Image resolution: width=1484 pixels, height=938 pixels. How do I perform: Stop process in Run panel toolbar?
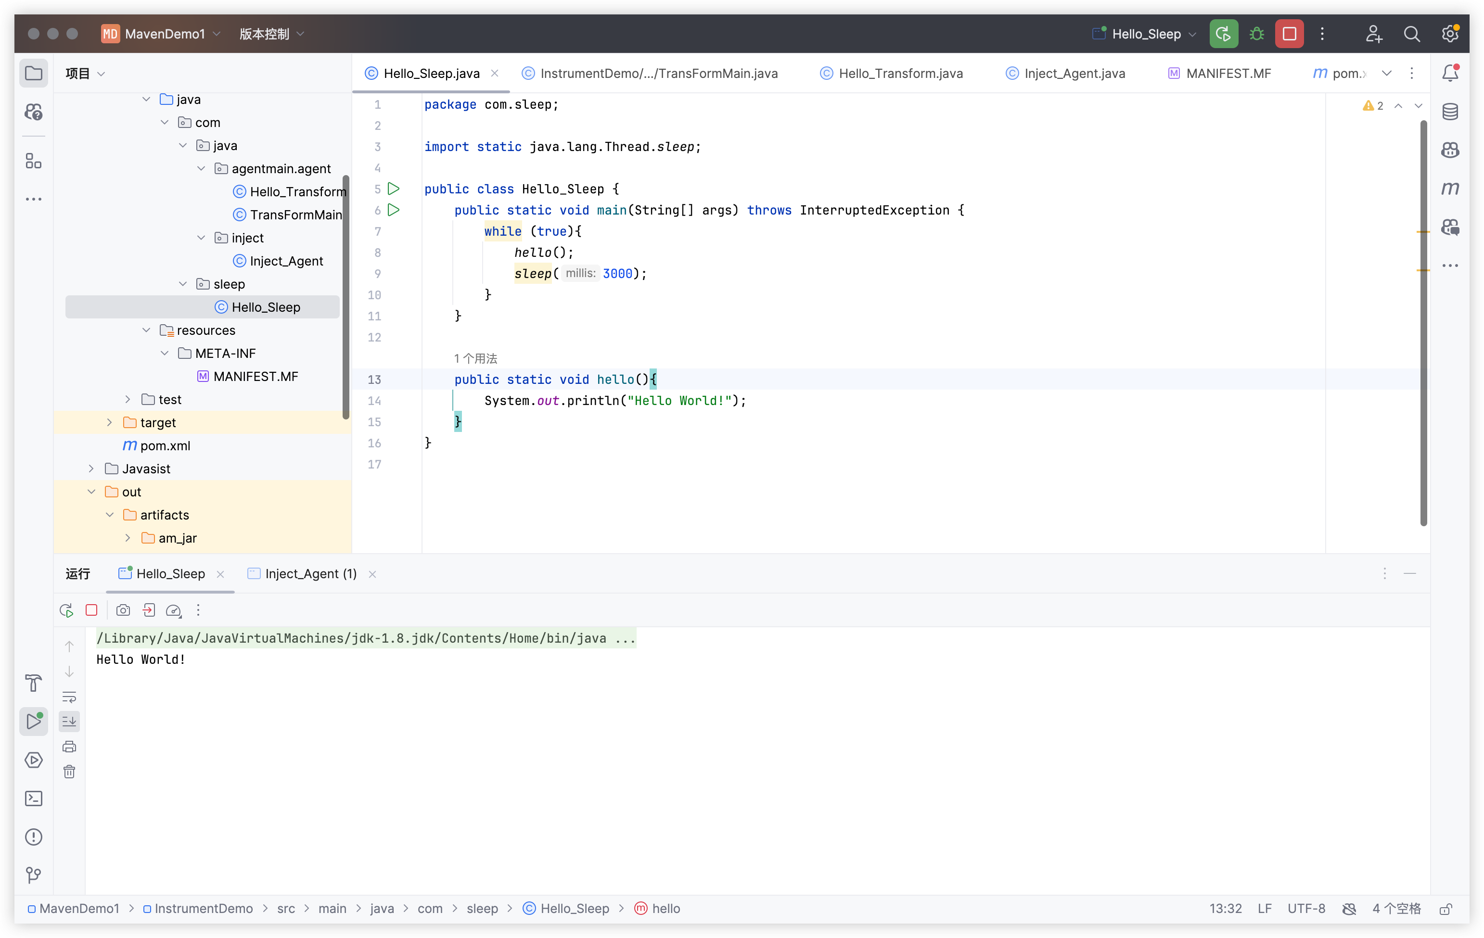coord(91,610)
